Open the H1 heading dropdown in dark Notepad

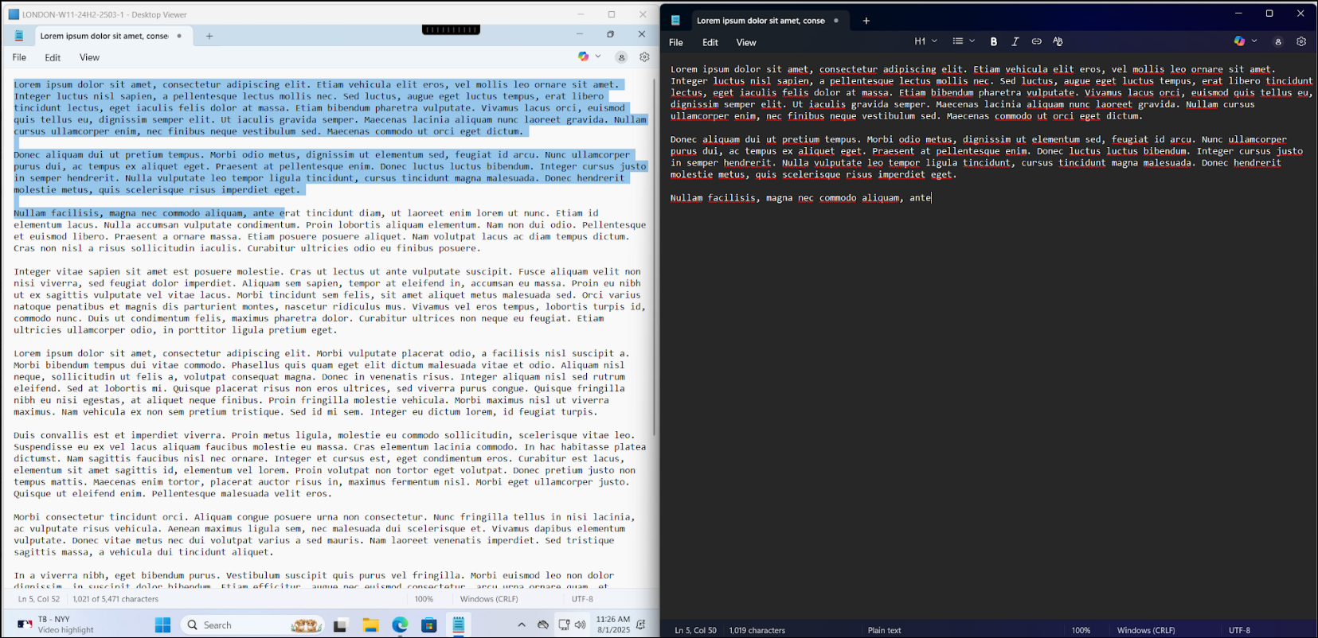tap(925, 41)
